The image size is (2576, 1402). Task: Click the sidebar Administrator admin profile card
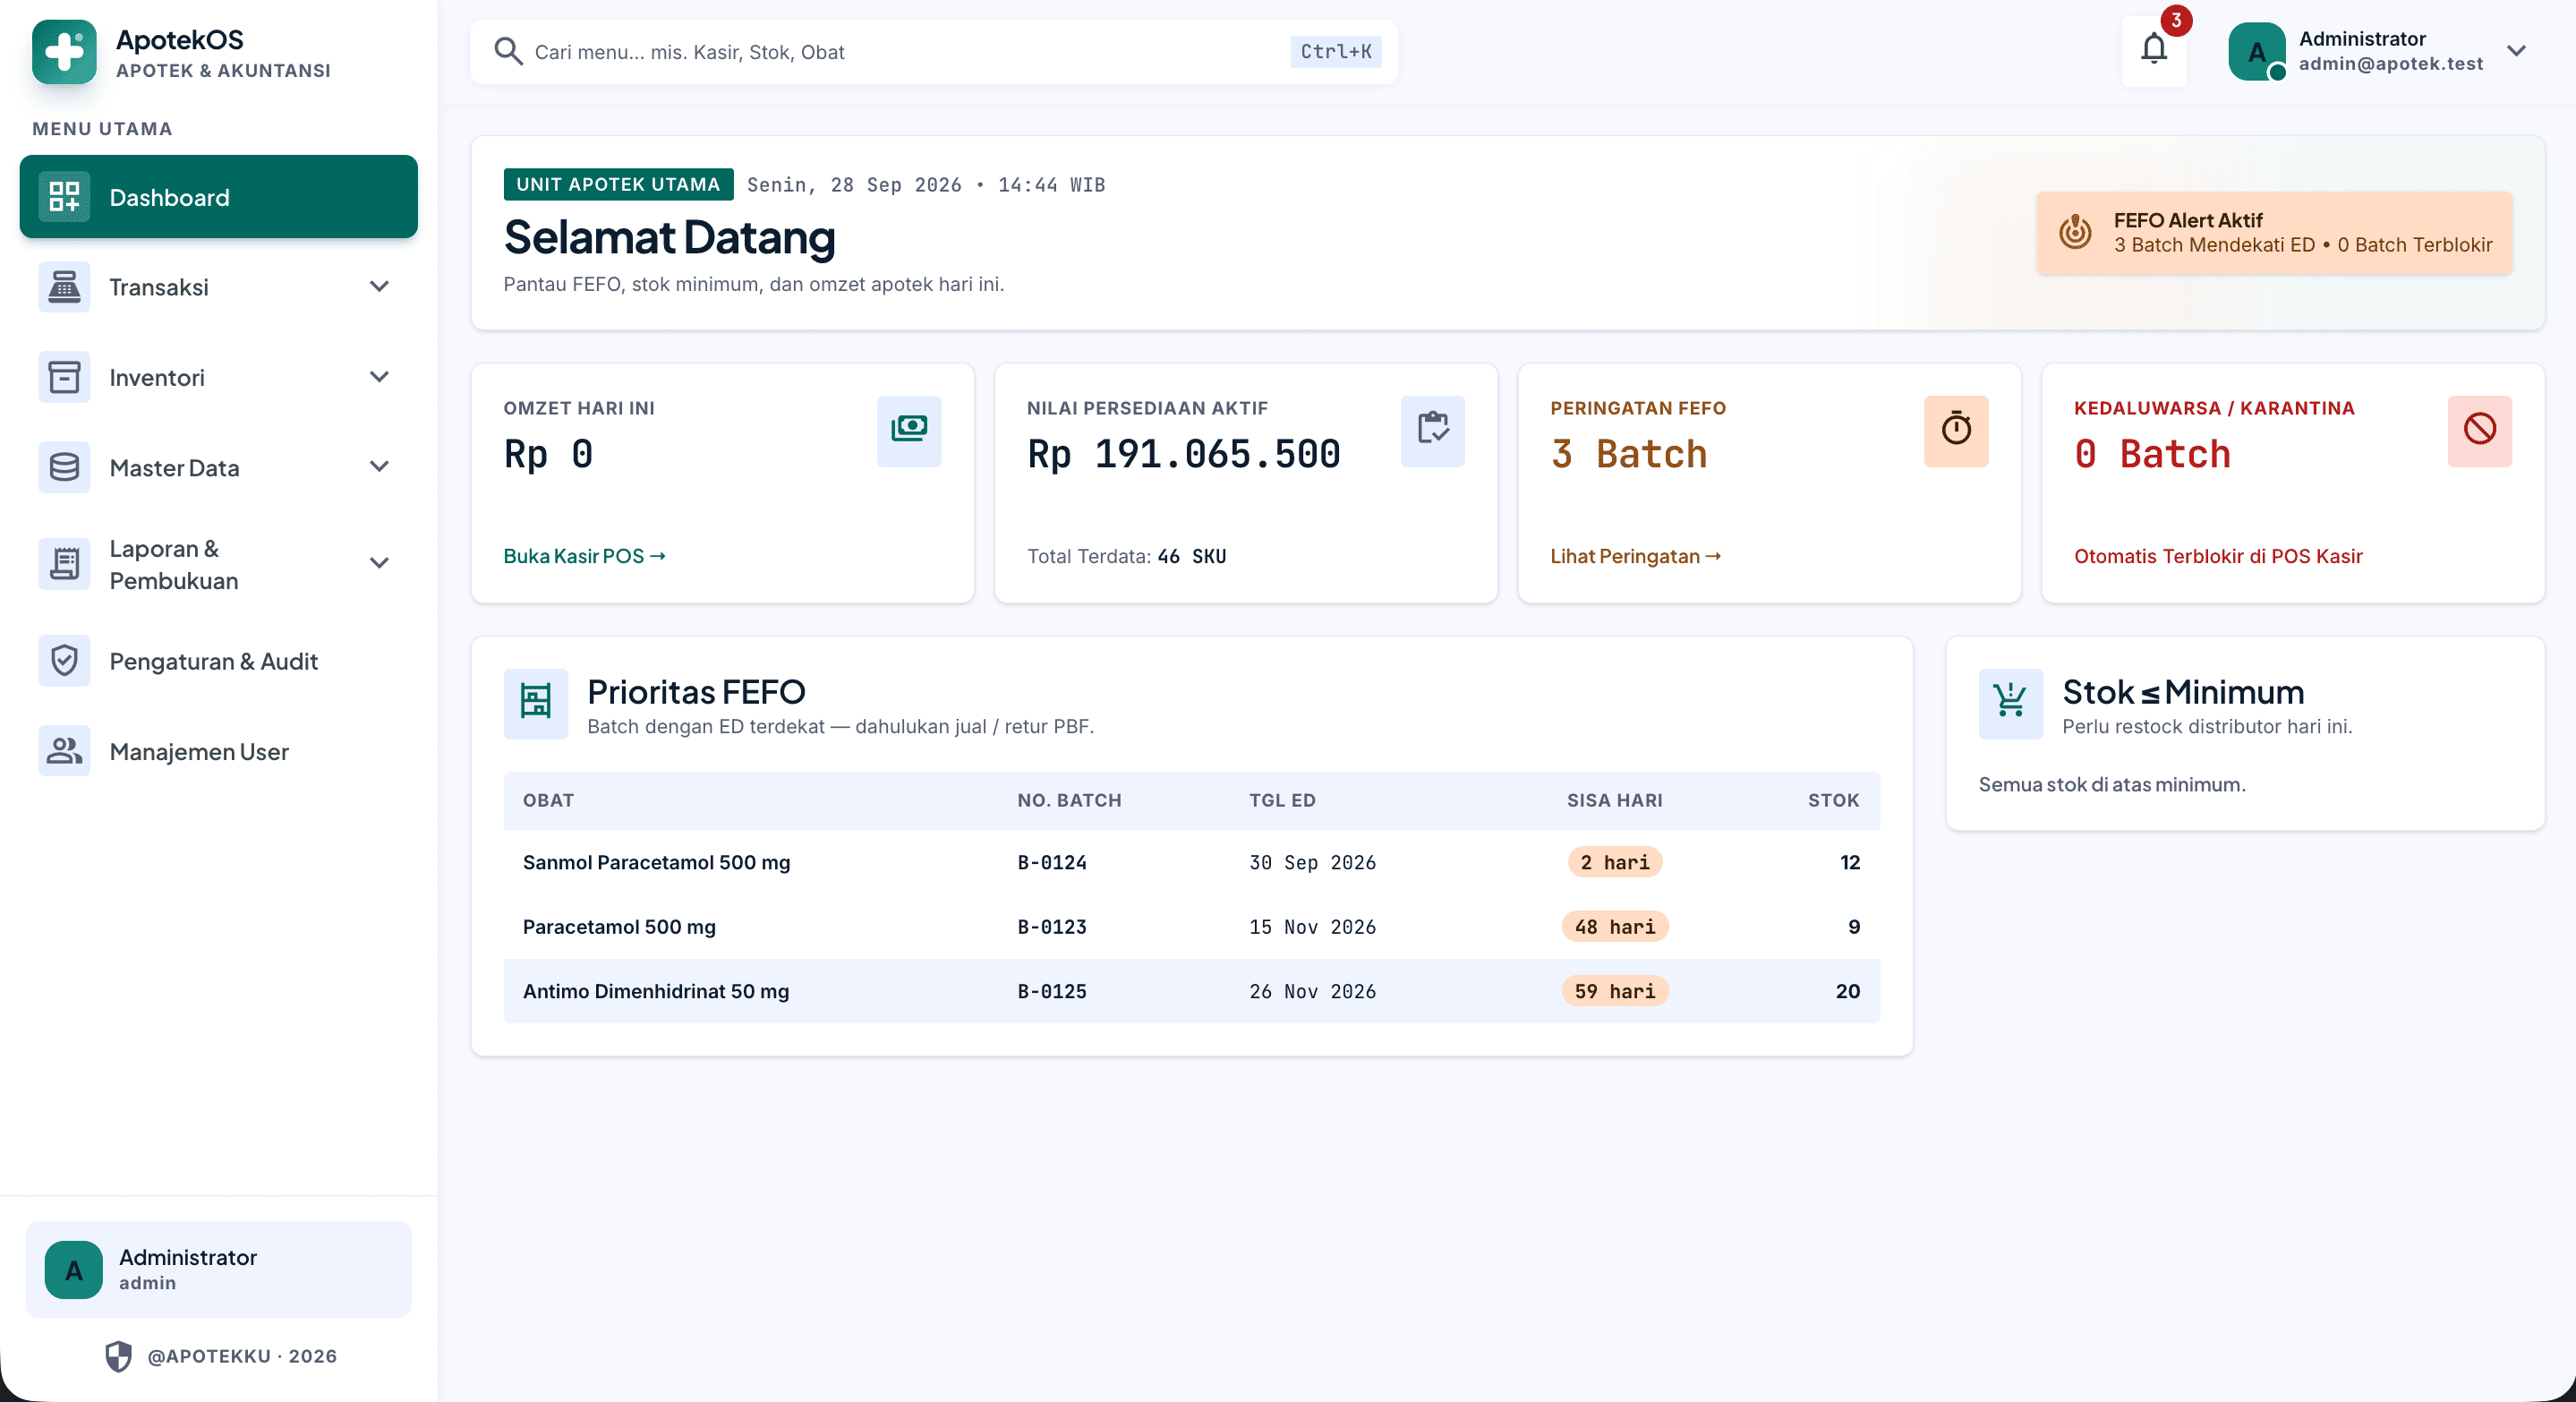pyautogui.click(x=219, y=1269)
